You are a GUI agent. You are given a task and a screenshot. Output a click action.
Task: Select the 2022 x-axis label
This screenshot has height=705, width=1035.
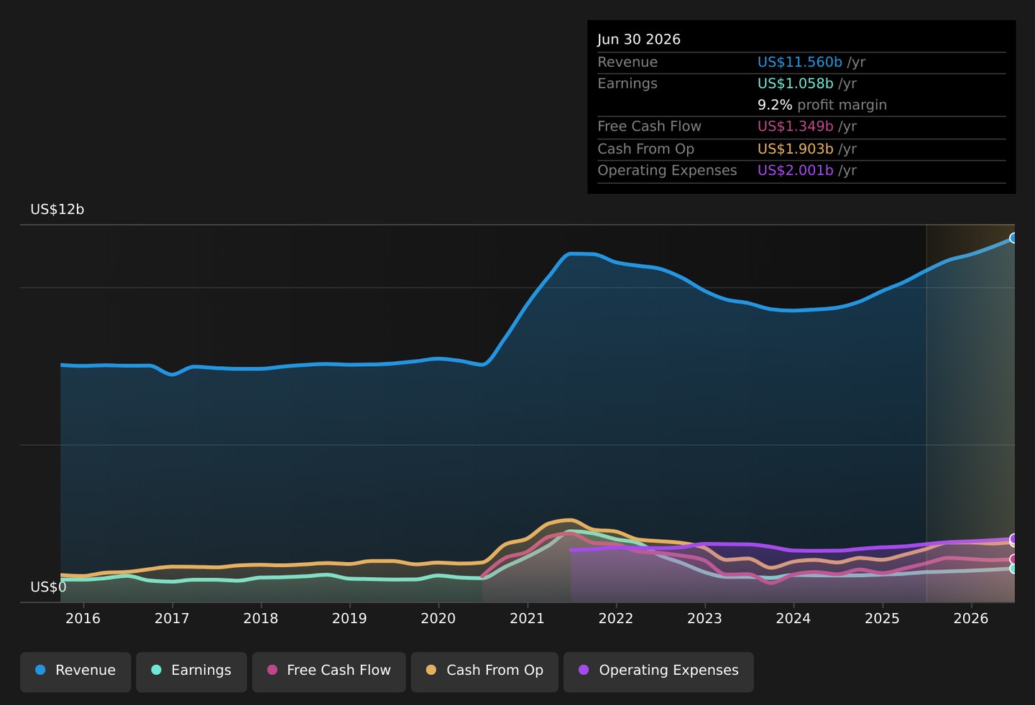pos(616,619)
